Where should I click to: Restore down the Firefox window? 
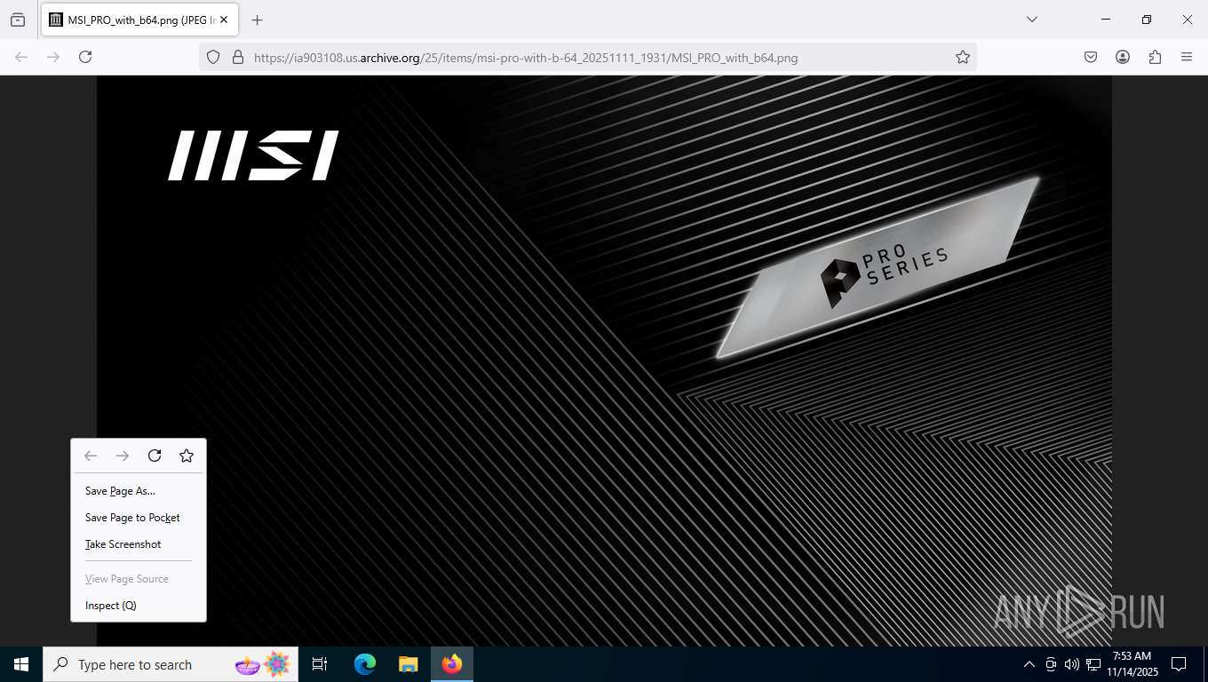[x=1147, y=20]
